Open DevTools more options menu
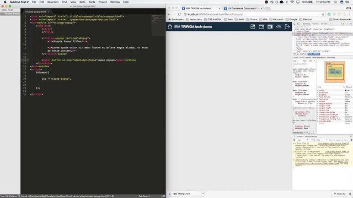The image size is (353, 198). tap(347, 24)
